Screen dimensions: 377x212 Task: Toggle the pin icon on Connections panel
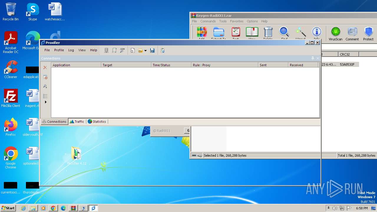[x=312, y=58]
